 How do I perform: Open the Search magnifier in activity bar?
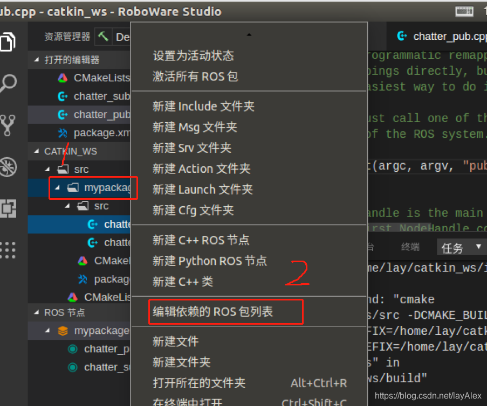tap(8, 83)
